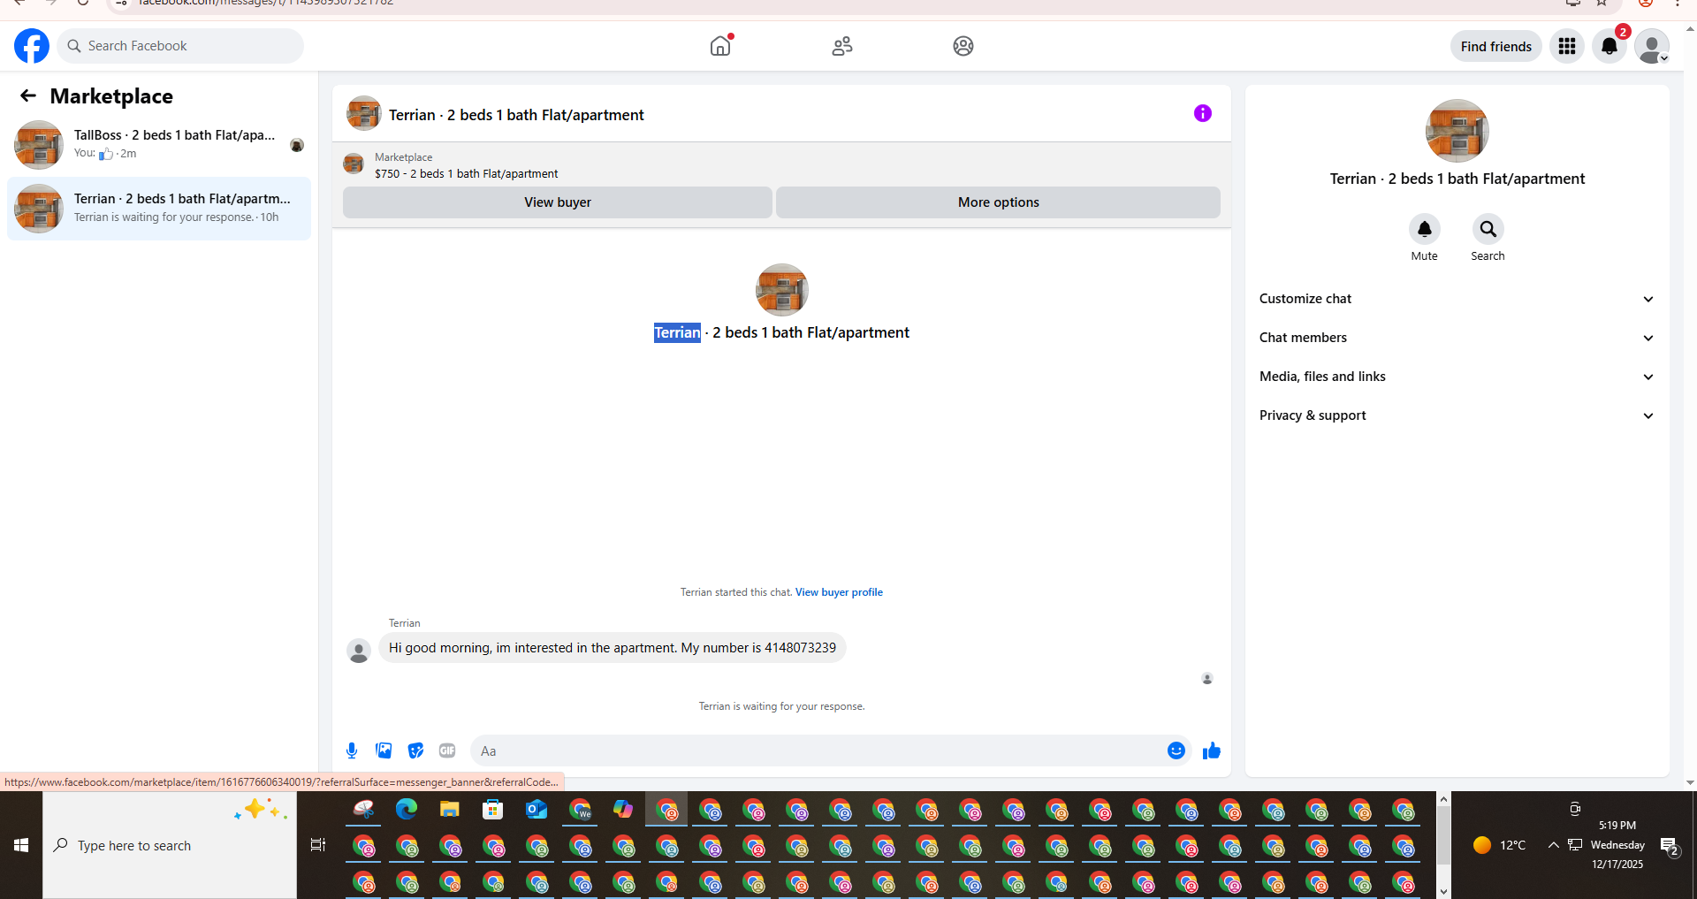This screenshot has height=899, width=1697.
Task: Open the Action Center notifications icon
Action: [1670, 846]
